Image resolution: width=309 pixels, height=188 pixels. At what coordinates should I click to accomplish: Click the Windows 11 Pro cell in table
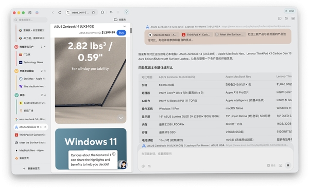169,108
